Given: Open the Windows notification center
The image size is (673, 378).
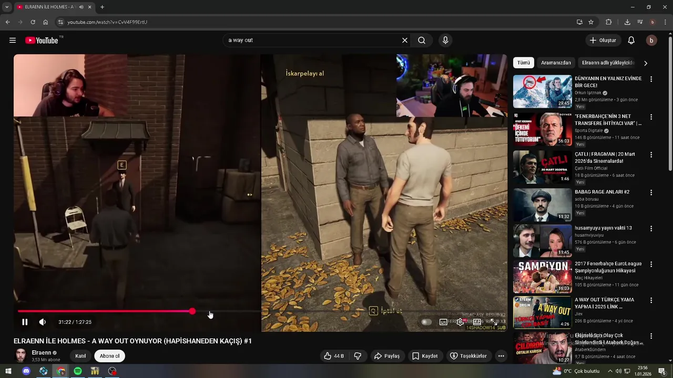Looking at the screenshot, I should [x=662, y=371].
